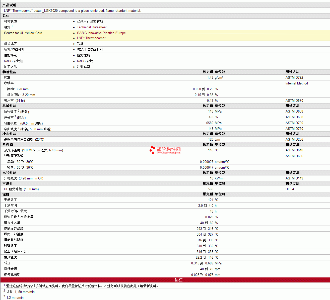Image resolution: width=330 pixels, height=300 pixels.
Task: Click the 可燃性 section header
Action: [8, 183]
